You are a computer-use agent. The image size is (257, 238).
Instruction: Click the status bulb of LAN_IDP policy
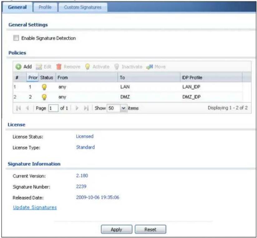pos(44,87)
